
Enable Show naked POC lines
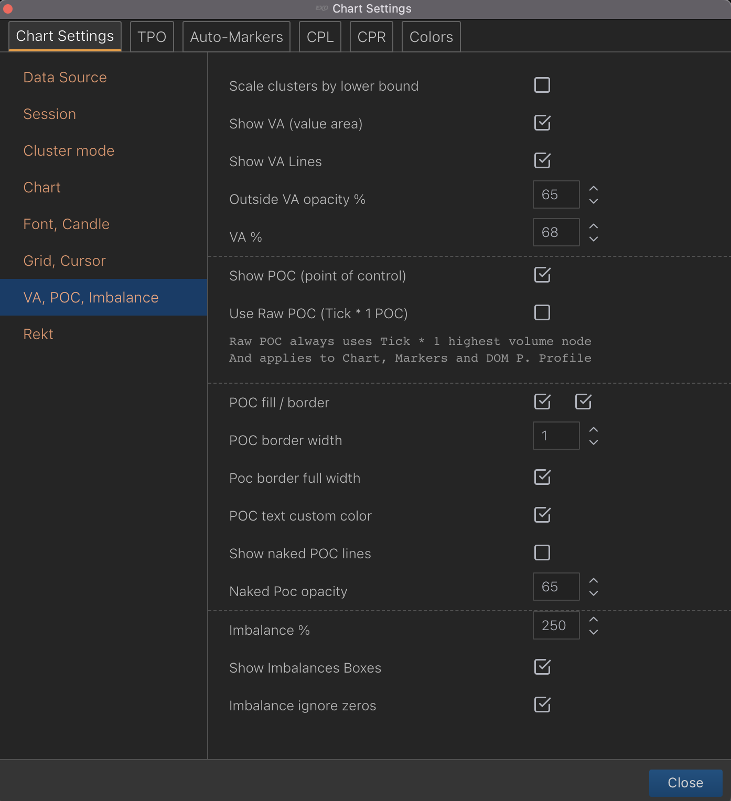542,553
